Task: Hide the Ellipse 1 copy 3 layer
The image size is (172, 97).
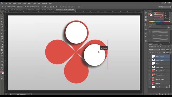Action: tap(150, 57)
